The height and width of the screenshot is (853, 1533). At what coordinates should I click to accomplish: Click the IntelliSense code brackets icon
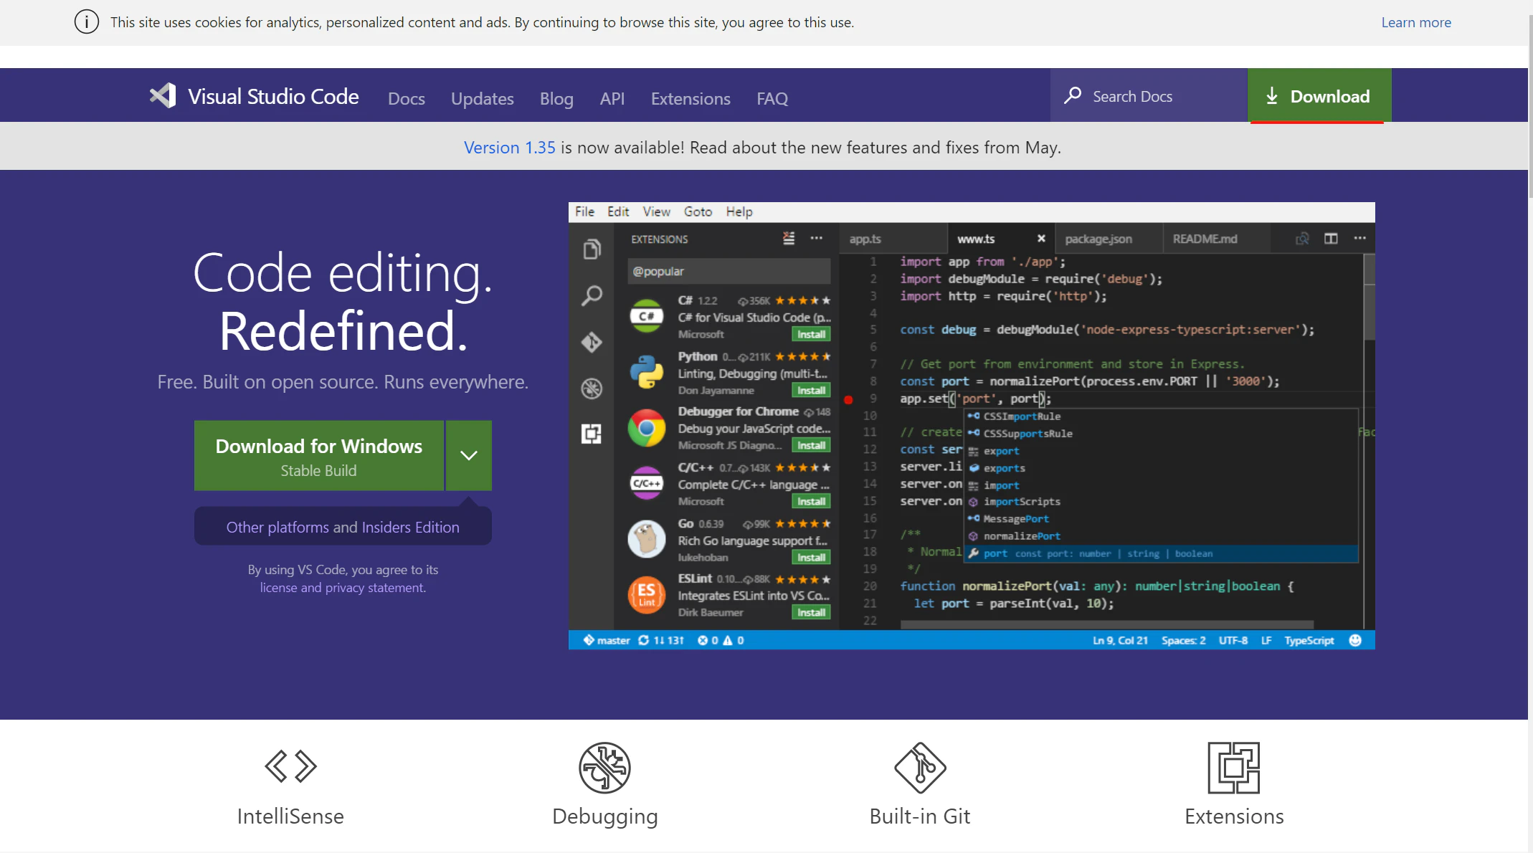click(290, 766)
